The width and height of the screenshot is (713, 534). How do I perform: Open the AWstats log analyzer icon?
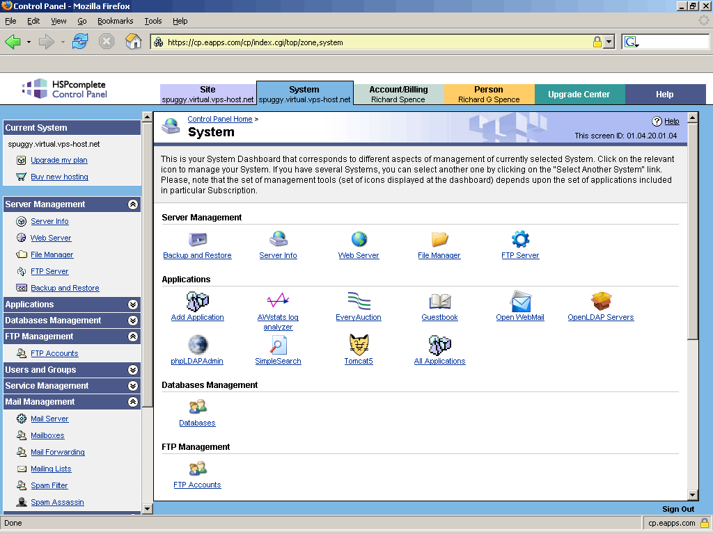[x=279, y=300]
